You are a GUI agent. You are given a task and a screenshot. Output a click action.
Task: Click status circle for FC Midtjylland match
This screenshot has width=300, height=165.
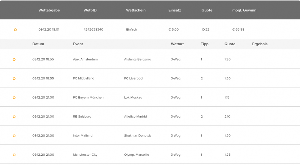[14, 79]
